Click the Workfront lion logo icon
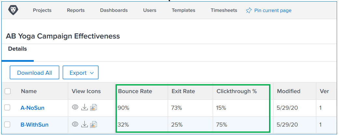The image size is (339, 136). tap(13, 10)
